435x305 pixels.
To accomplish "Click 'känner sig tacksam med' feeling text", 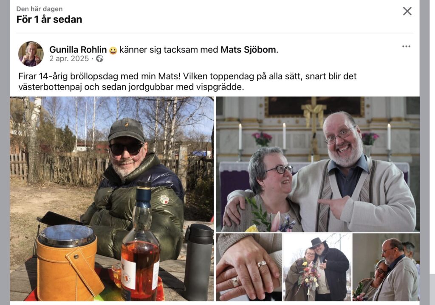I will [x=169, y=50].
